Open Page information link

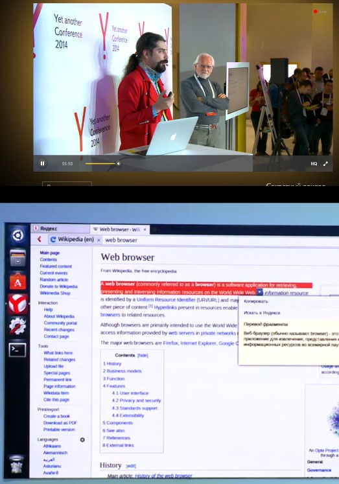(59, 386)
